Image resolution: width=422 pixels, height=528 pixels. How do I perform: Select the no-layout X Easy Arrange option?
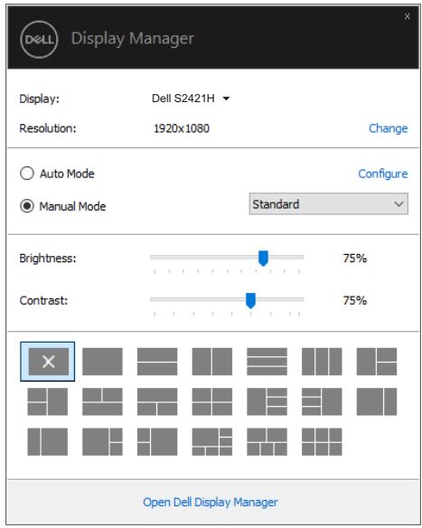[48, 362]
